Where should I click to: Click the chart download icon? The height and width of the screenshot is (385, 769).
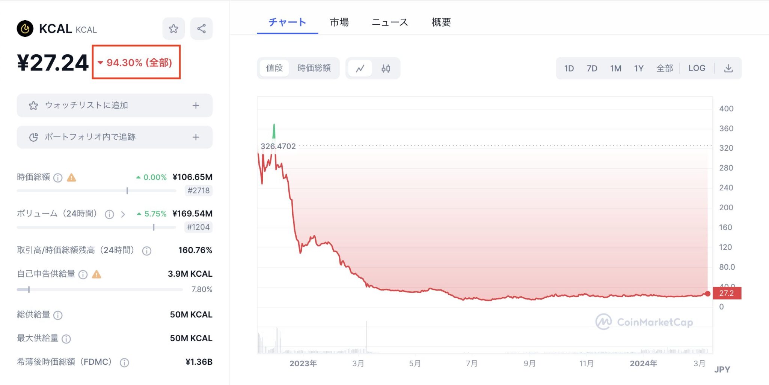pyautogui.click(x=728, y=68)
